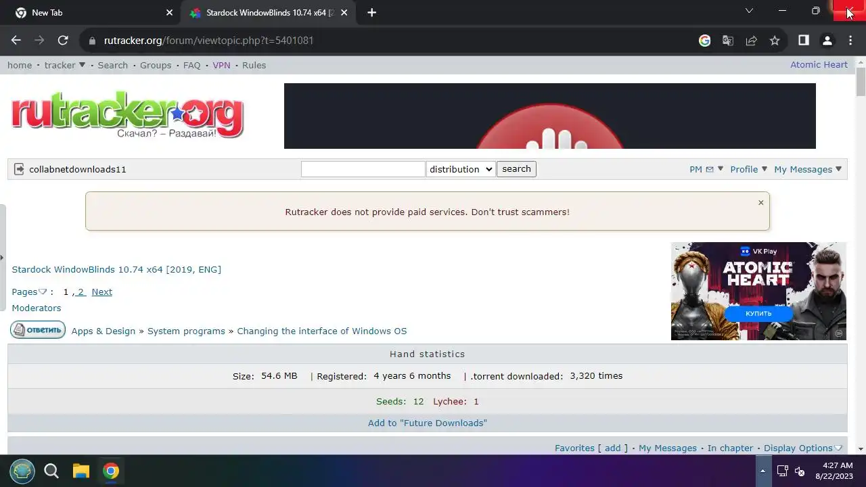Image resolution: width=866 pixels, height=487 pixels.
Task: Reload the page with the refresh icon
Action: [63, 41]
